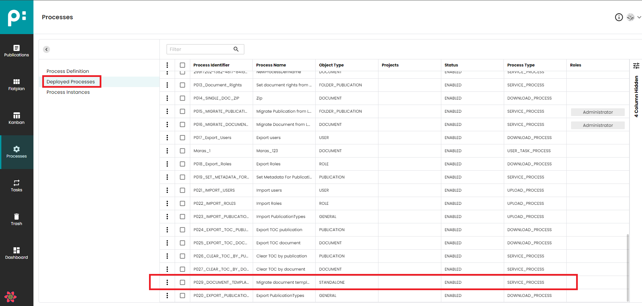
Task: Click the info icon in header
Action: (x=619, y=17)
